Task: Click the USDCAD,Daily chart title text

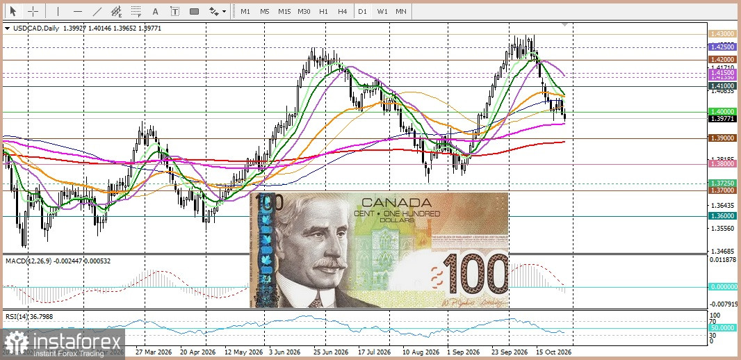Action: click(36, 28)
